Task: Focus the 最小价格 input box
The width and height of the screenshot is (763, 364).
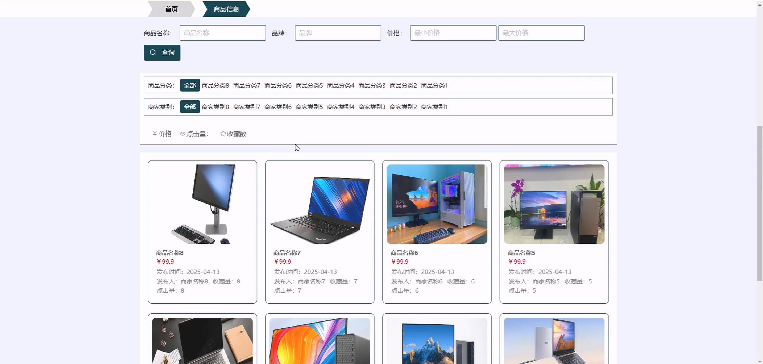Action: tap(453, 33)
